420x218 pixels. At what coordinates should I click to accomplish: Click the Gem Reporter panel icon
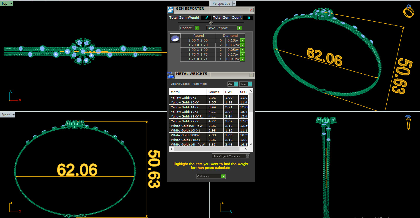click(171, 10)
